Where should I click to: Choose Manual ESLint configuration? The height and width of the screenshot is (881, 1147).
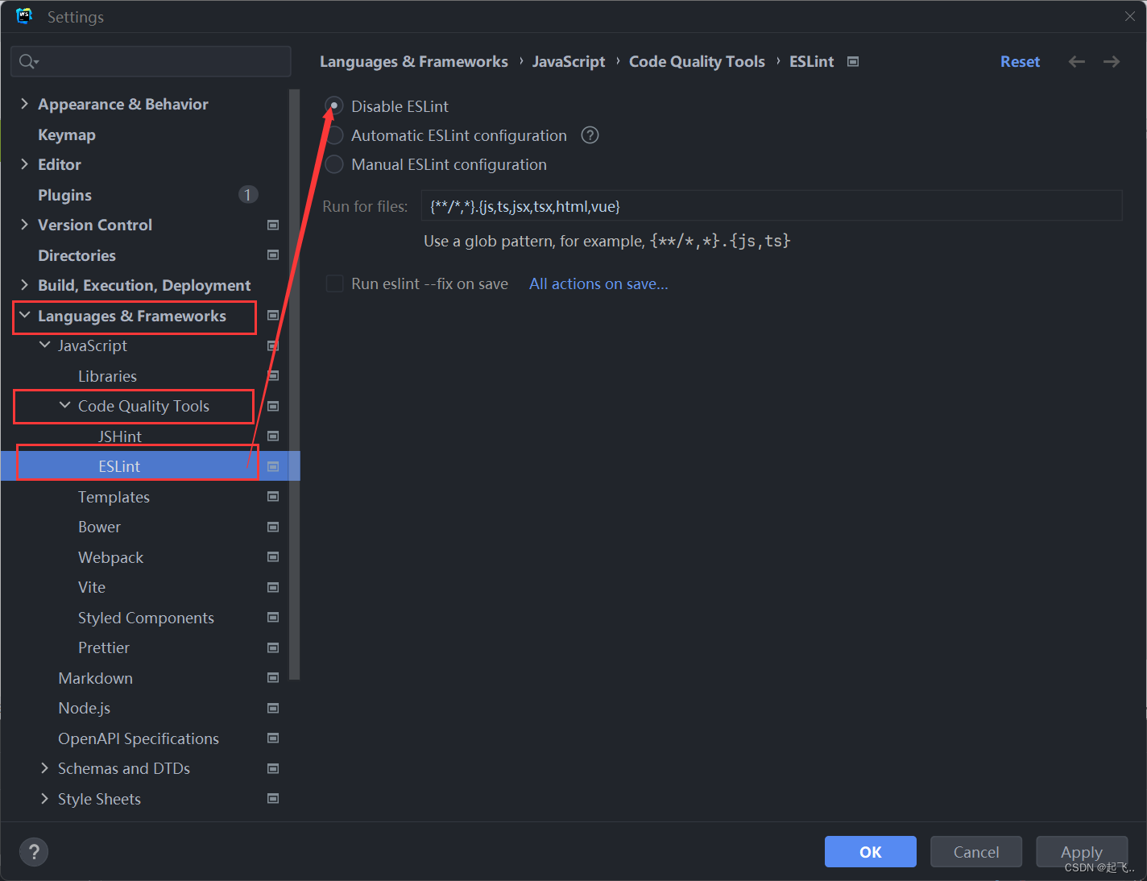(334, 164)
